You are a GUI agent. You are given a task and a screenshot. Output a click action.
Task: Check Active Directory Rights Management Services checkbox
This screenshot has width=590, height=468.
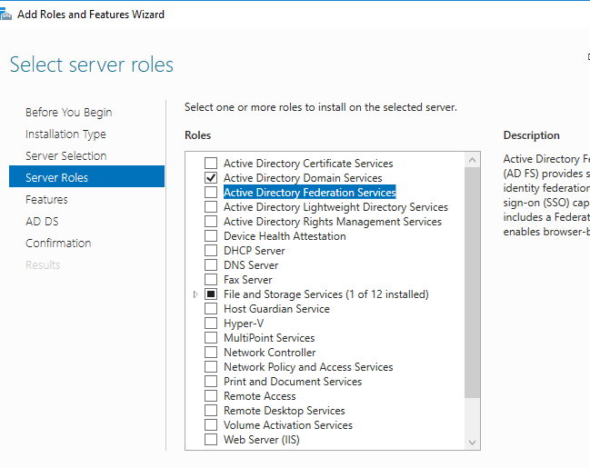211,222
